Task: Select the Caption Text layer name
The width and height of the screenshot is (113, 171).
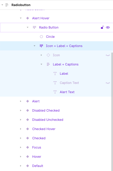Action: [69, 83]
